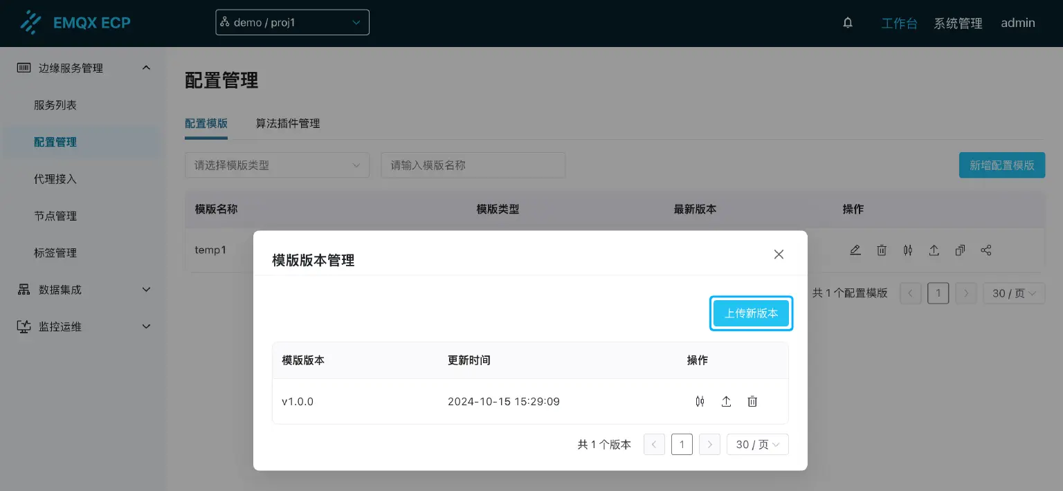Delete version v1.0.0 with trash icon
Image resolution: width=1063 pixels, height=491 pixels.
tap(752, 401)
